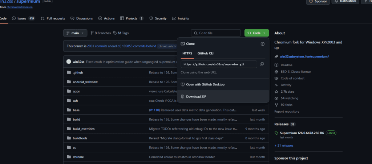The height and width of the screenshot is (164, 372).
Task: Open the Insights tab
Action: (x=180, y=18)
